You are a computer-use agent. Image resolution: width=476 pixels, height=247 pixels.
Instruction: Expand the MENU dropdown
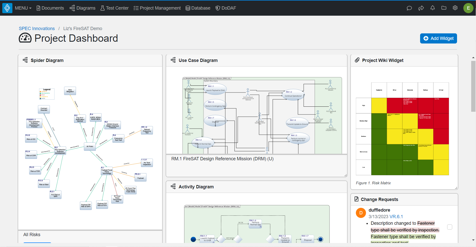pos(23,8)
